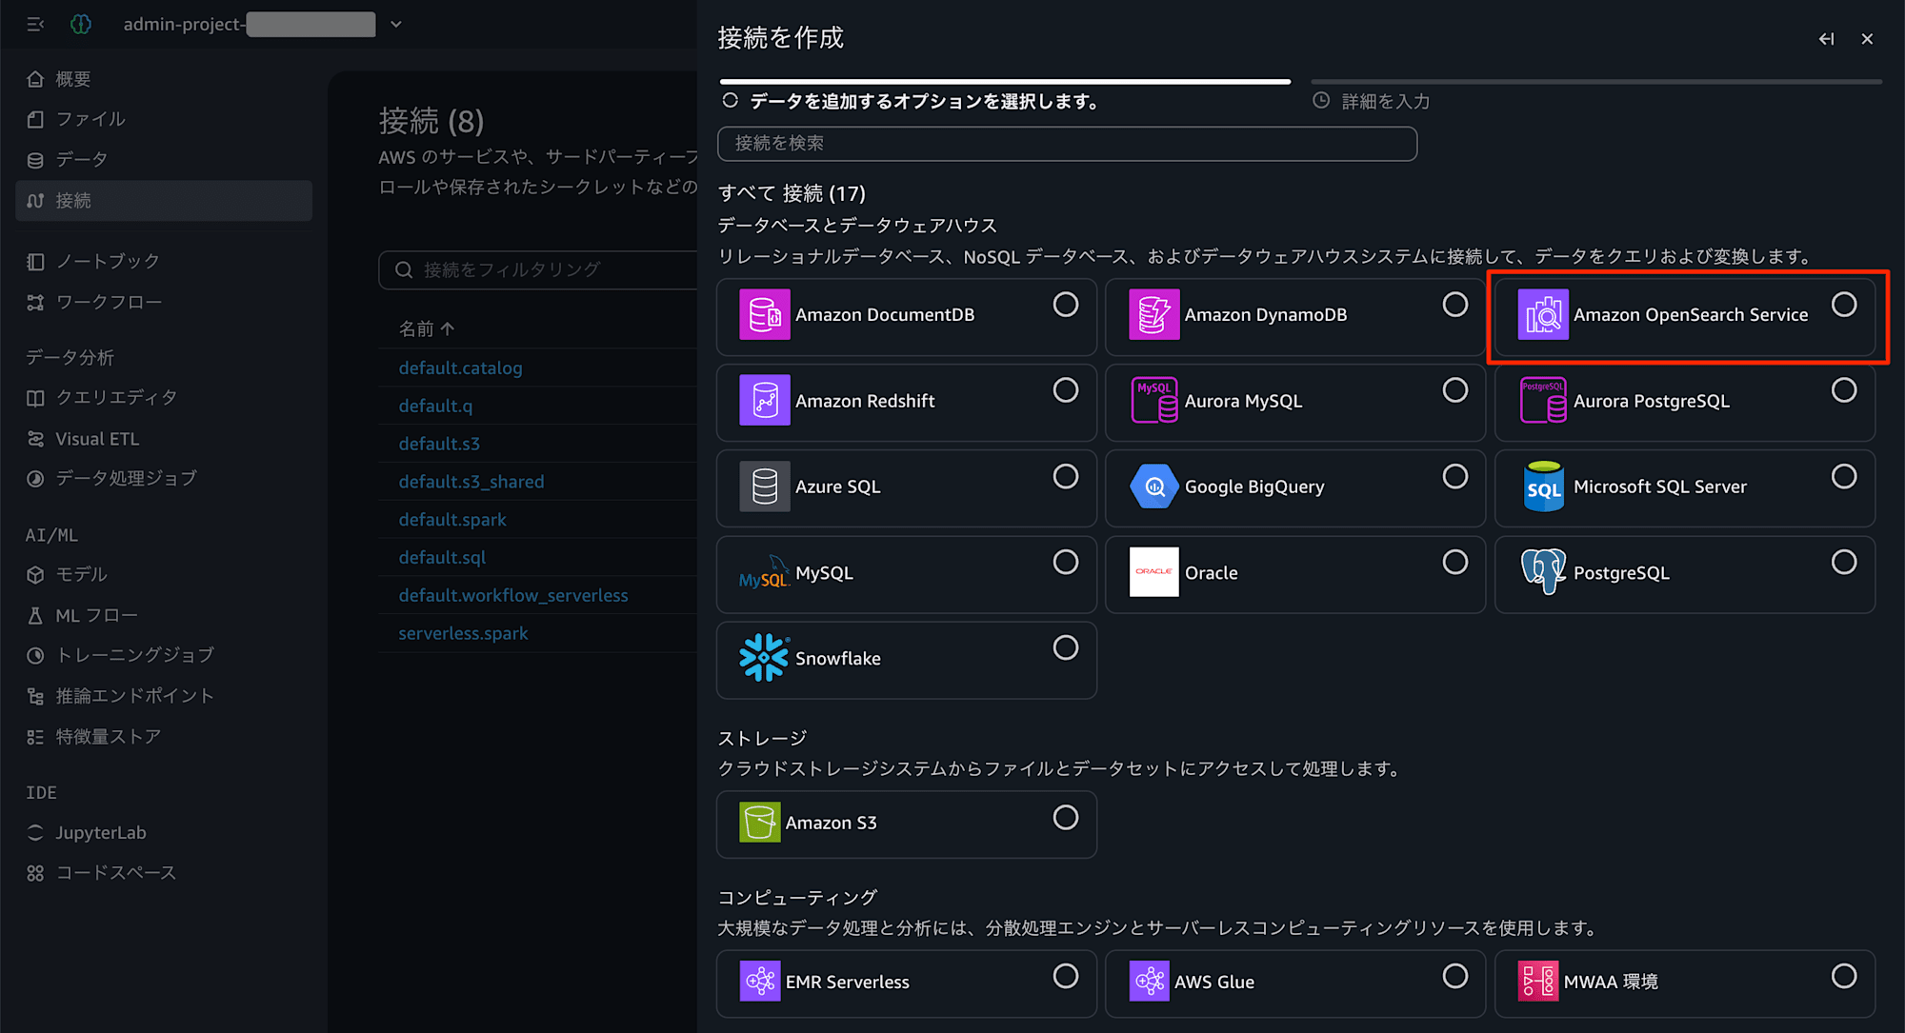1905x1033 pixels.
Task: Click the Microsoft SQL Server icon
Action: pos(1543,487)
